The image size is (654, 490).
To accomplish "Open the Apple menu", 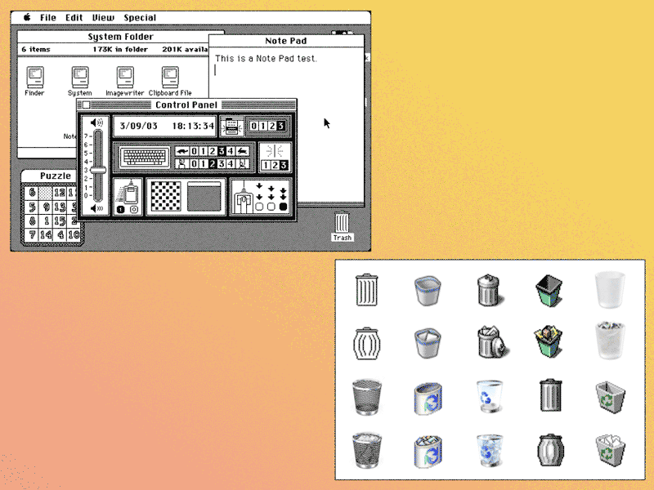I will [x=26, y=17].
